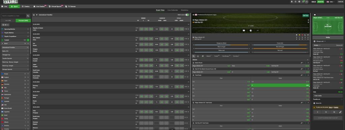Click Accept Changes and Place Bet

[328, 118]
